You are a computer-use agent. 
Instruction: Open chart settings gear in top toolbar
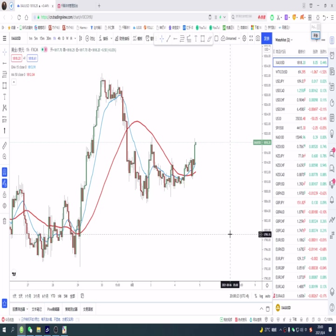[x=244, y=38]
